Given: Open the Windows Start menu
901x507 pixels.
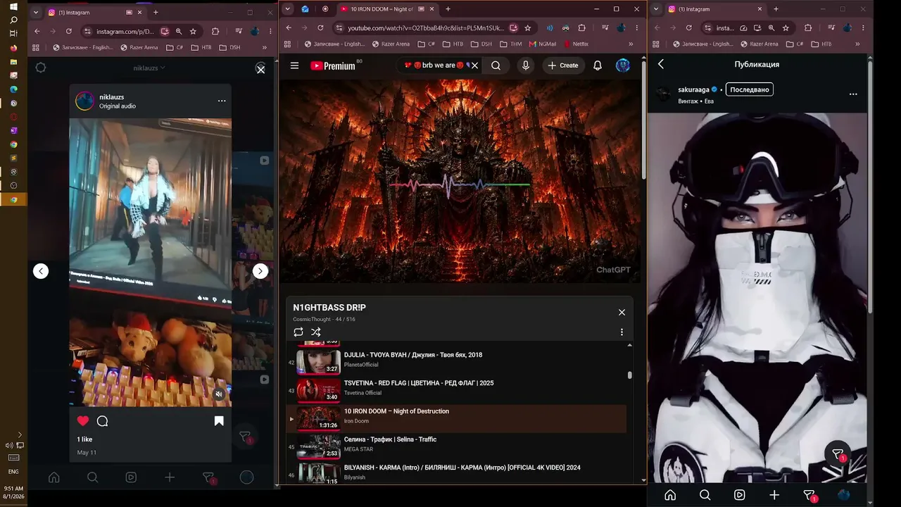Looking at the screenshot, I should click(13, 7).
